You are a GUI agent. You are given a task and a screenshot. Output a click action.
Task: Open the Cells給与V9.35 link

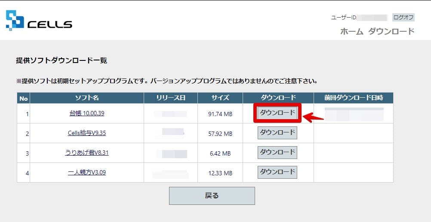[x=87, y=133]
